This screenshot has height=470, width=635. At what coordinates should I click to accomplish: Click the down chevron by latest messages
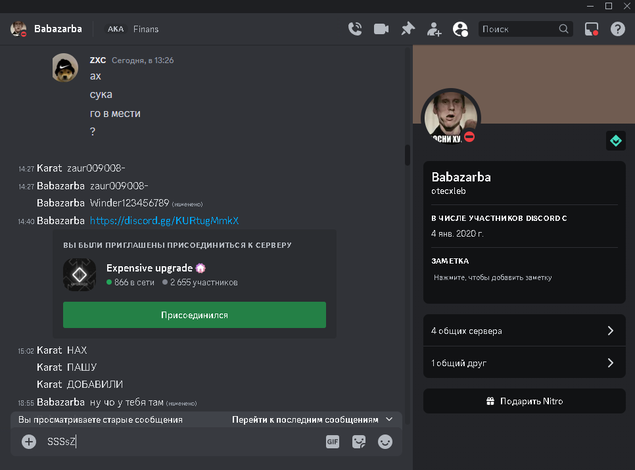coord(389,419)
